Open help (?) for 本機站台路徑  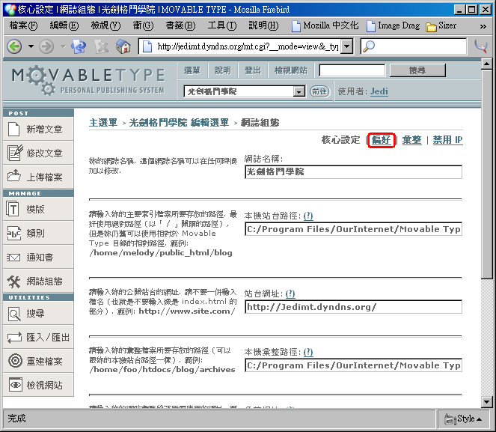click(308, 216)
